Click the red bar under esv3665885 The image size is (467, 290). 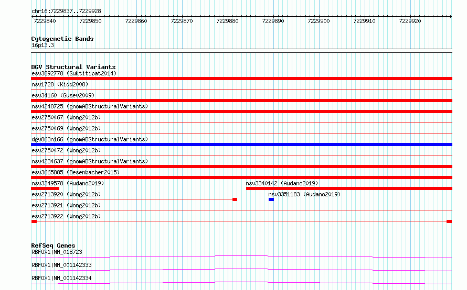coord(241,177)
